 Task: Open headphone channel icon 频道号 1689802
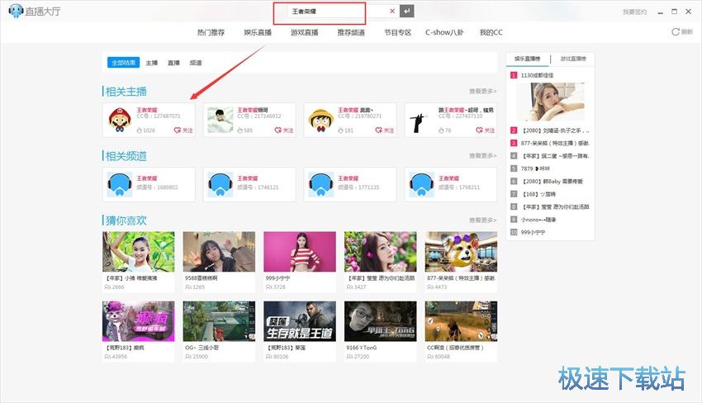120,184
